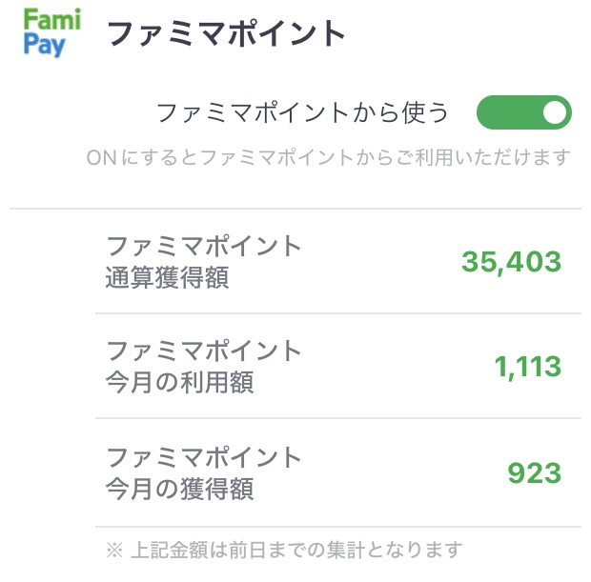Click the ファミマポイントから使う label
Image resolution: width=591 pixels, height=582 pixels.
pos(302,112)
